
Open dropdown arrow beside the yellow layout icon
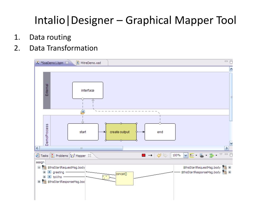point(196,155)
